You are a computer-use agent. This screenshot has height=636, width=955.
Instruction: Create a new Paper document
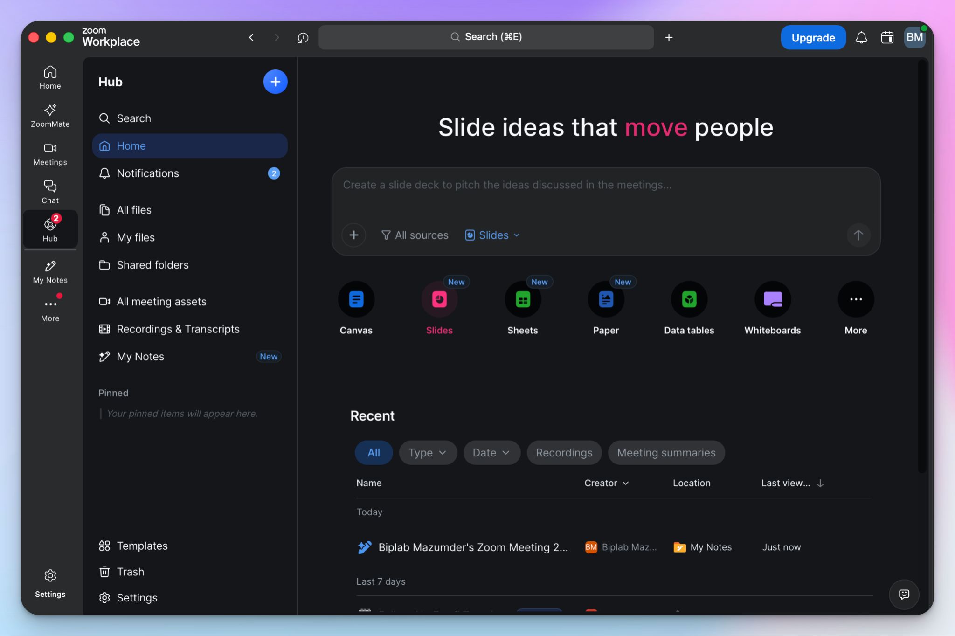(x=606, y=308)
